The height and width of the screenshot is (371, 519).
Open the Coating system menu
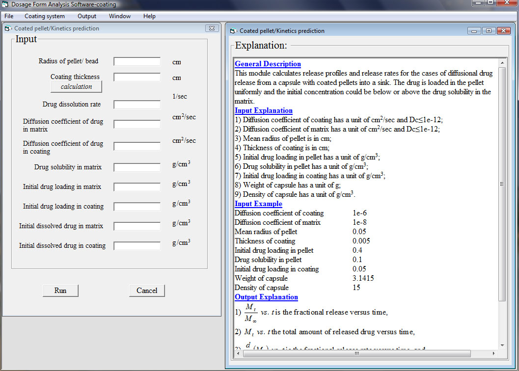[x=45, y=16]
